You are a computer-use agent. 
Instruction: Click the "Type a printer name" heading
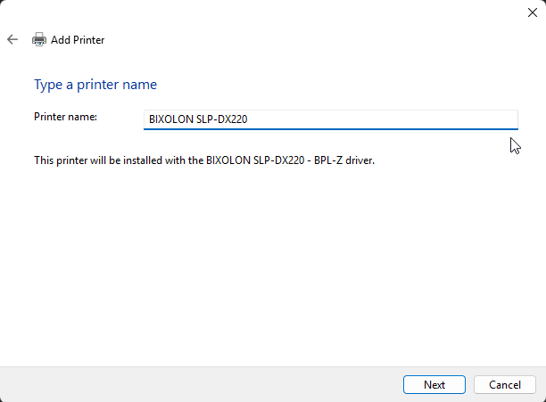point(95,85)
